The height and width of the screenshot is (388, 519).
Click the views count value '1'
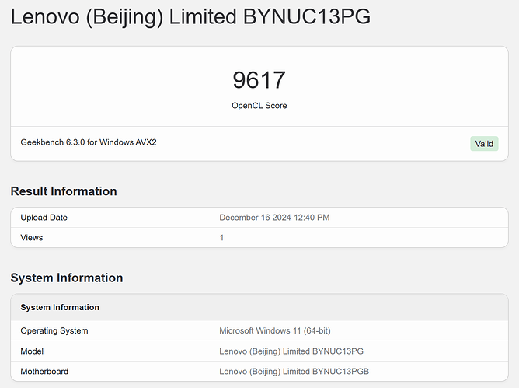221,238
